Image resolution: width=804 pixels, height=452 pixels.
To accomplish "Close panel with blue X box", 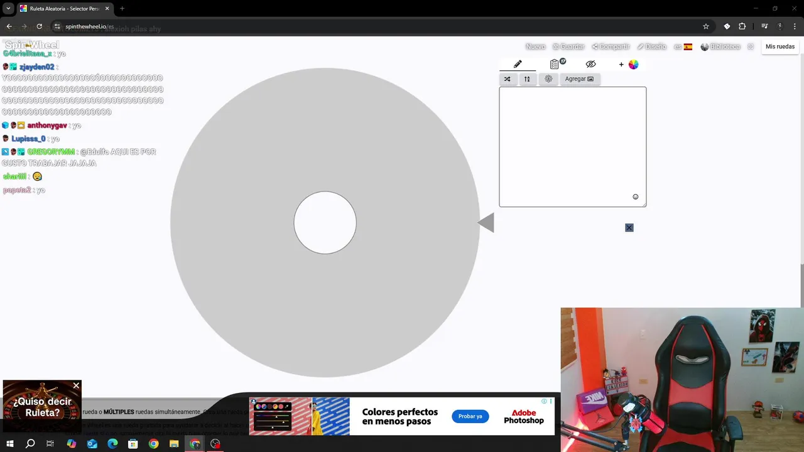I will coord(629,227).
